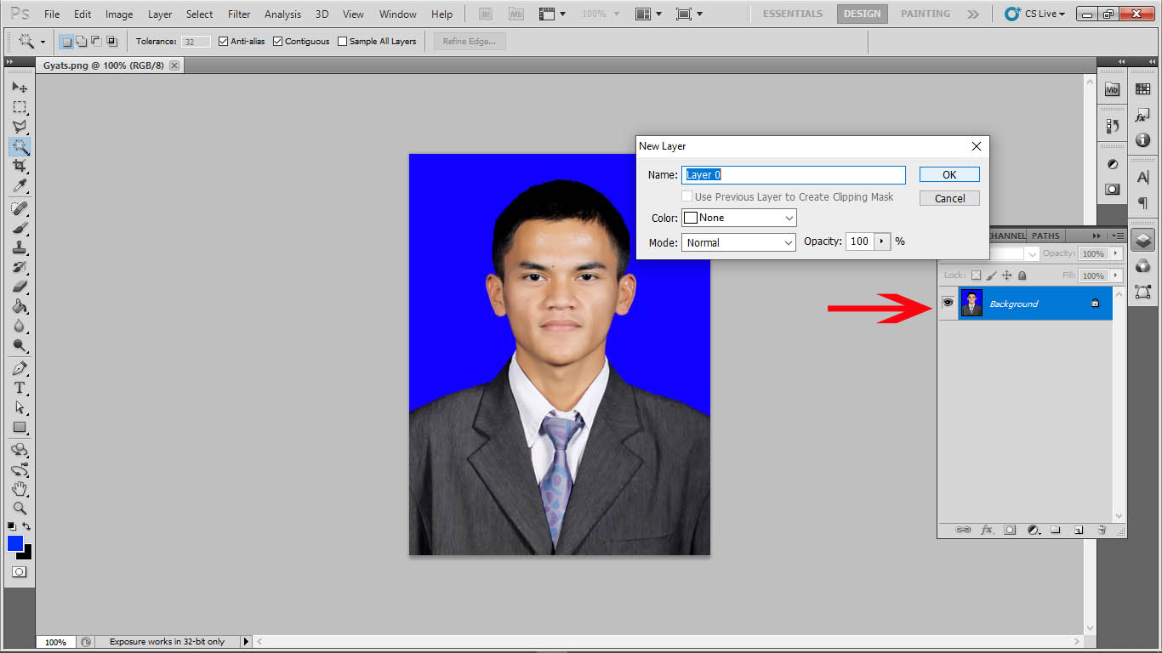
Task: Enable Sample All Layers checkbox
Action: (x=343, y=41)
